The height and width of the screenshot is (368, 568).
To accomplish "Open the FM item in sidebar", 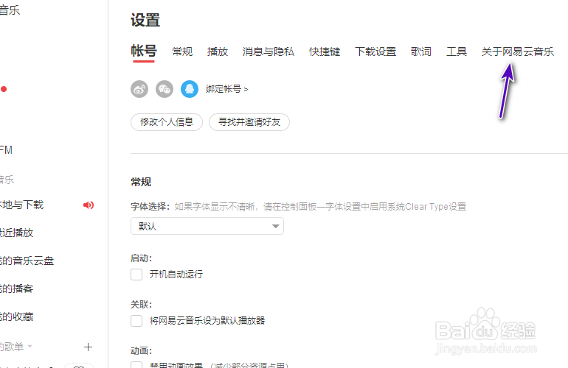I will click(6, 150).
